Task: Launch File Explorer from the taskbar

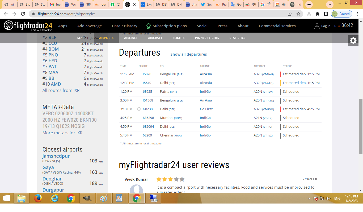Action: [x=21, y=198]
